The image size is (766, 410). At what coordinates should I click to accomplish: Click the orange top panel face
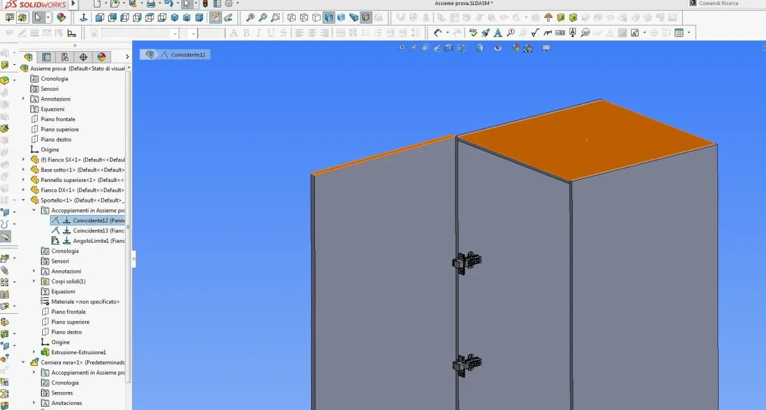coord(586,141)
